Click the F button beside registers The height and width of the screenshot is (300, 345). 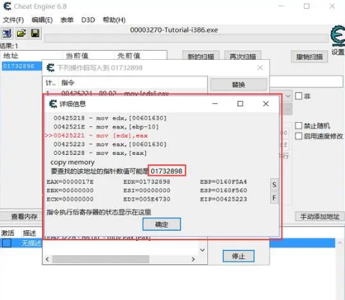[274, 198]
